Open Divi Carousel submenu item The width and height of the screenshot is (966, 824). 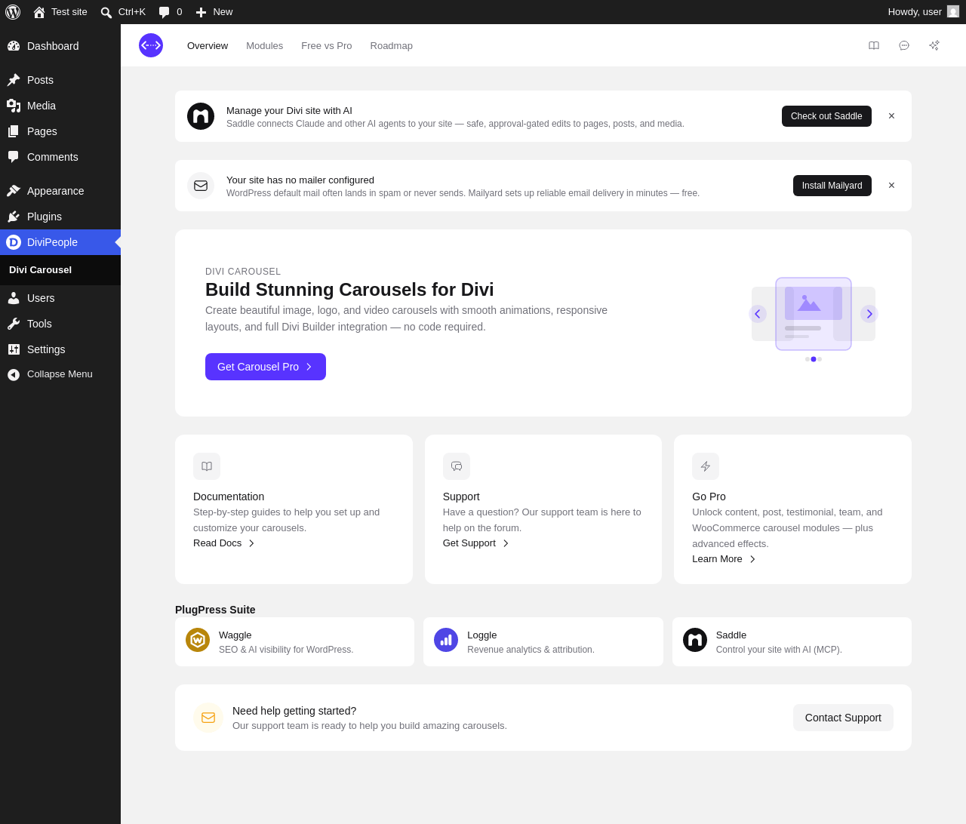tap(41, 270)
